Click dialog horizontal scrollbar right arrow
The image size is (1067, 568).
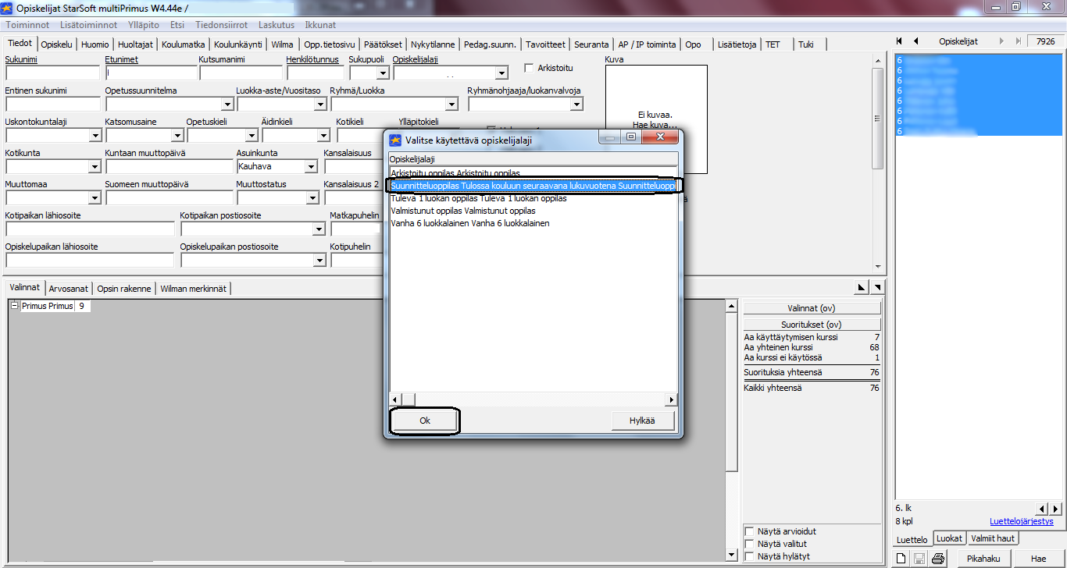tap(671, 399)
